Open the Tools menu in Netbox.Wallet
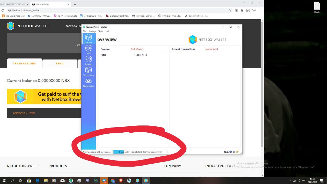 click(101, 31)
